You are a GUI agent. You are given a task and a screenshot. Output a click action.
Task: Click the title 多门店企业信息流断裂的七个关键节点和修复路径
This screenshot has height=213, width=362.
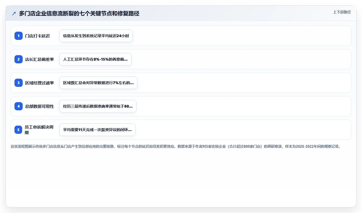point(79,14)
